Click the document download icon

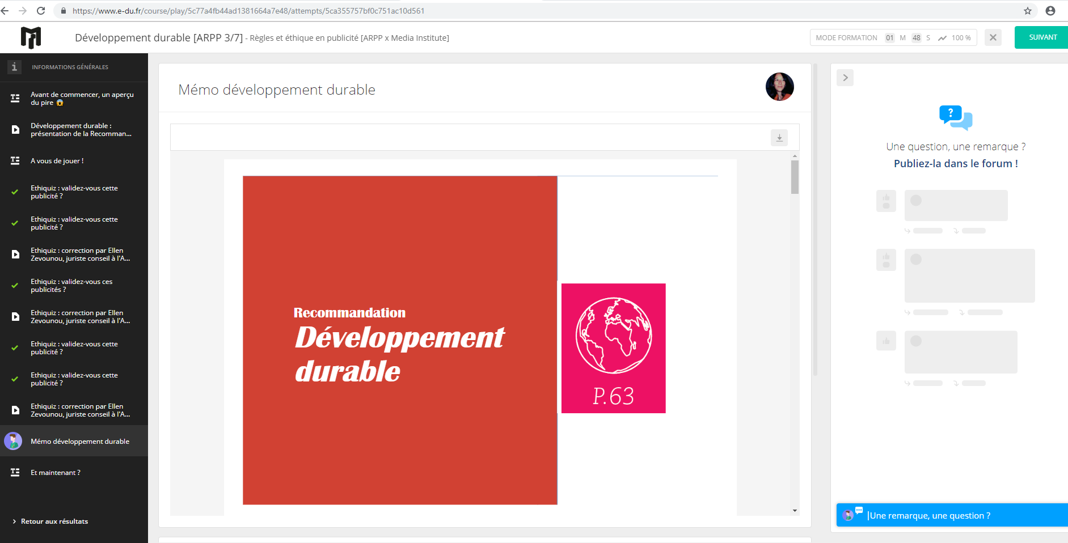(x=779, y=138)
